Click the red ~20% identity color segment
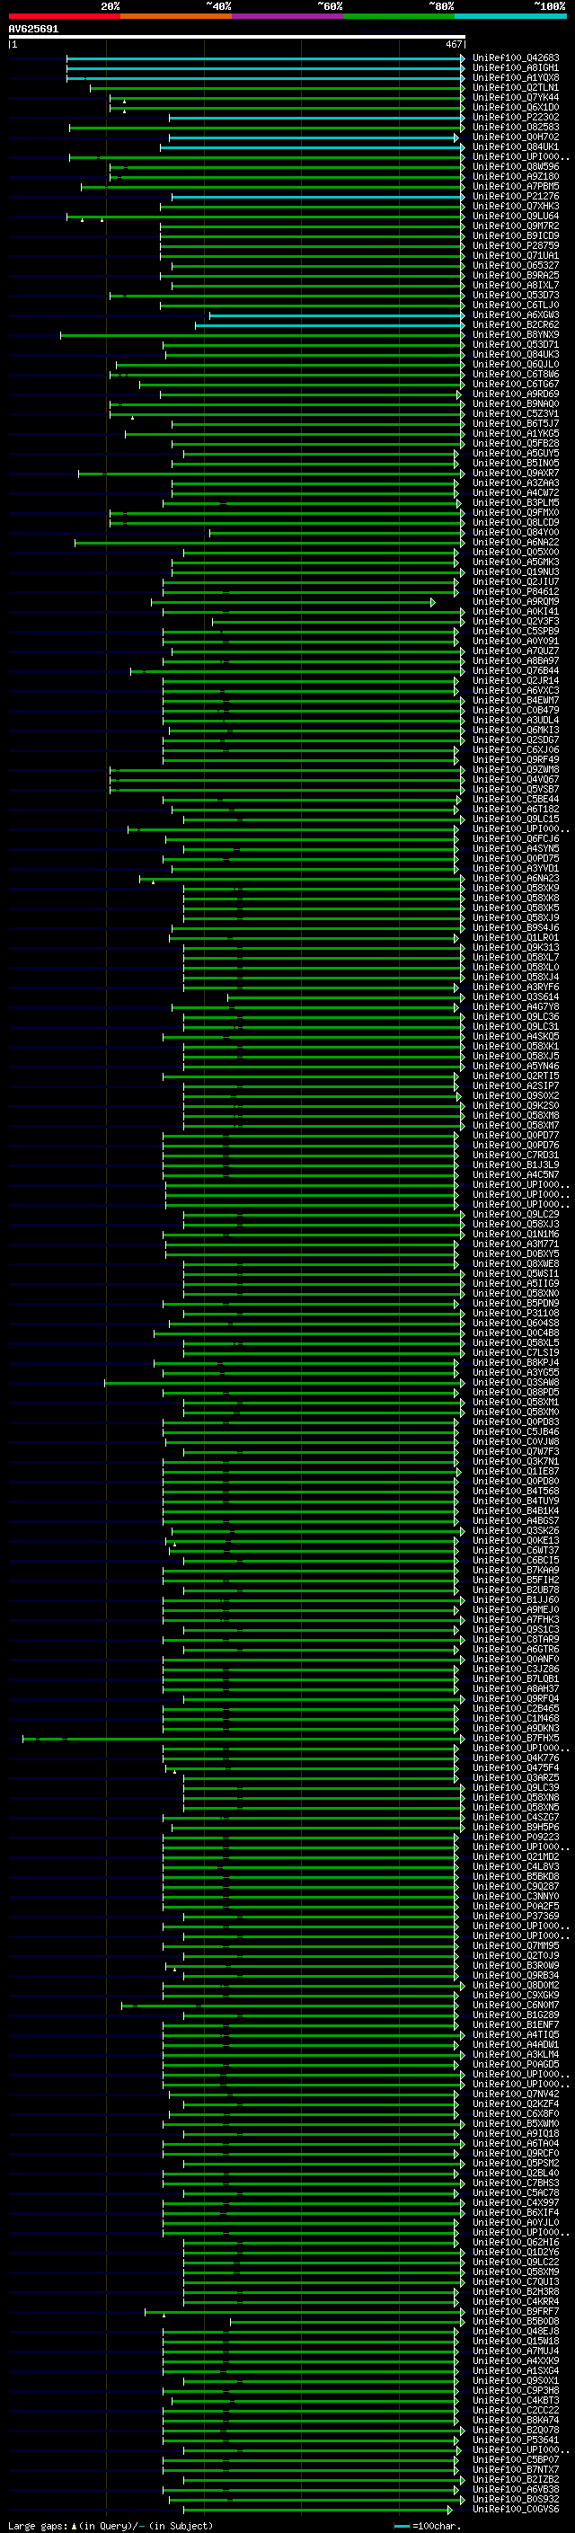 64,16
